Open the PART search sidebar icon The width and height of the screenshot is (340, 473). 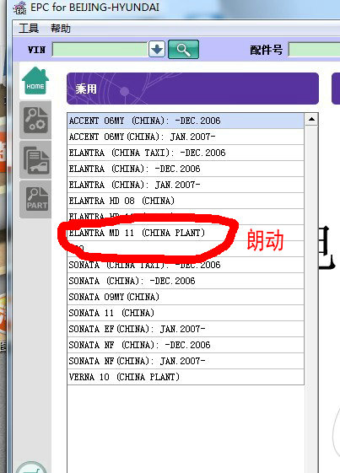[35, 199]
